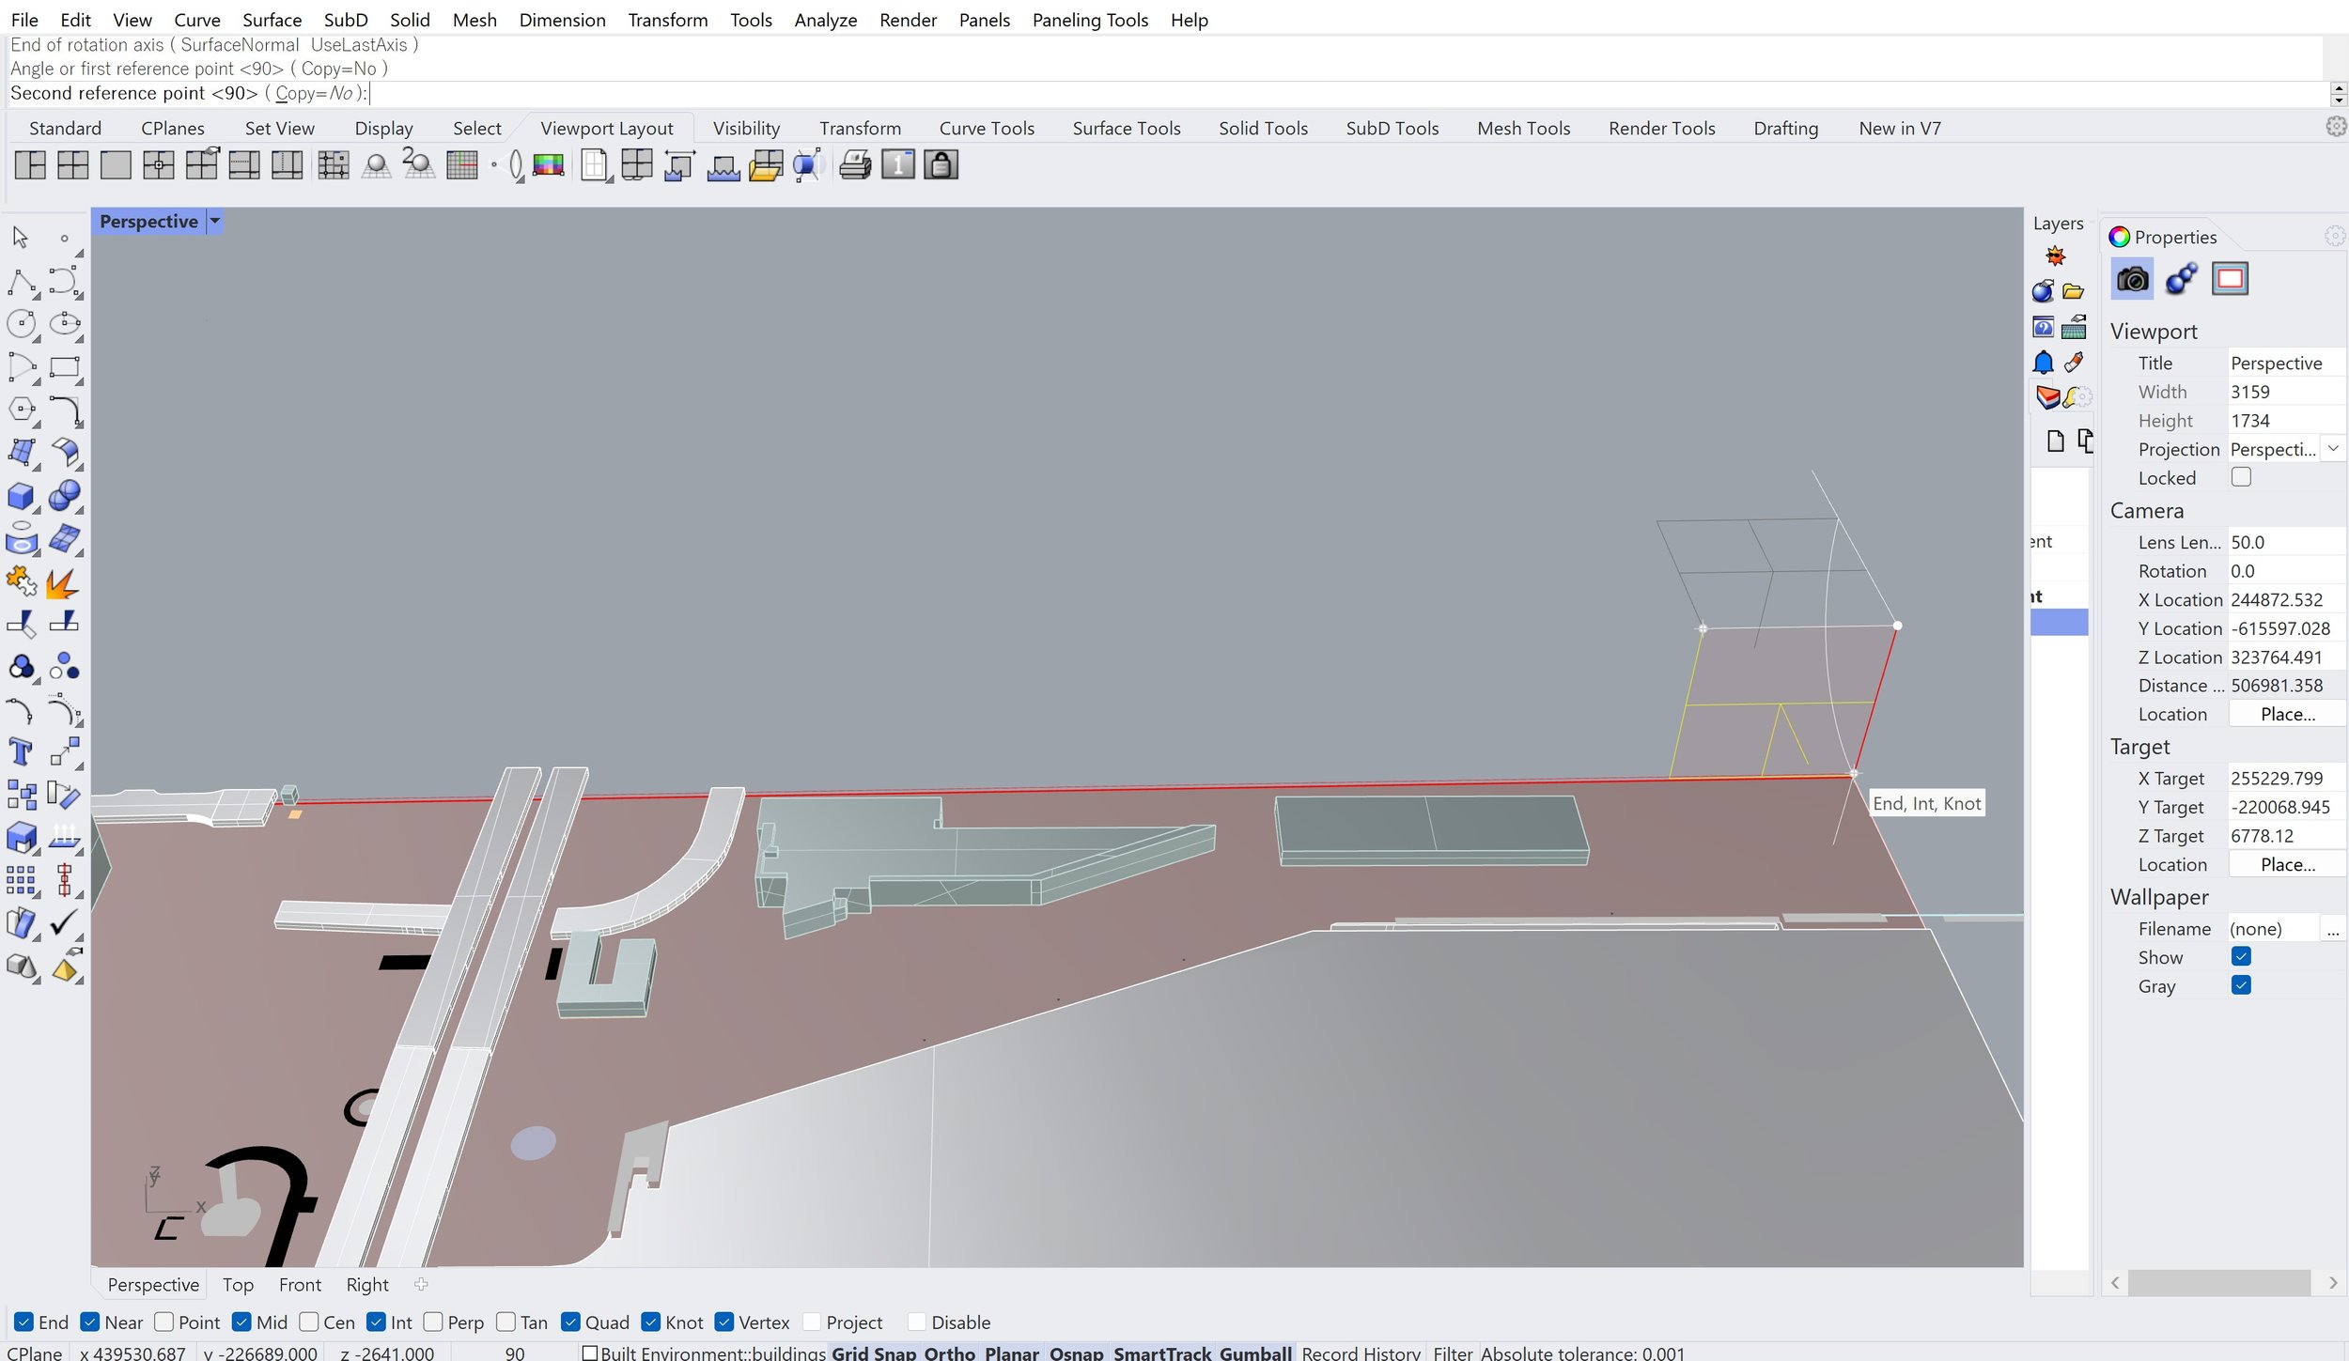Select the Polygon tool

tap(22, 410)
